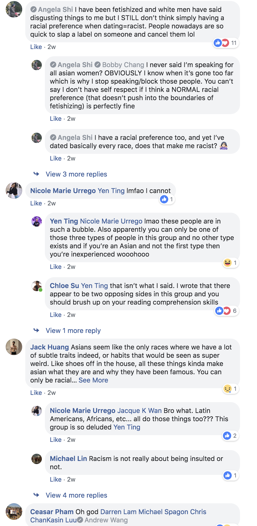The image size is (257, 526).
Task: Expand "View 3 more replies"
Action: (x=76, y=174)
